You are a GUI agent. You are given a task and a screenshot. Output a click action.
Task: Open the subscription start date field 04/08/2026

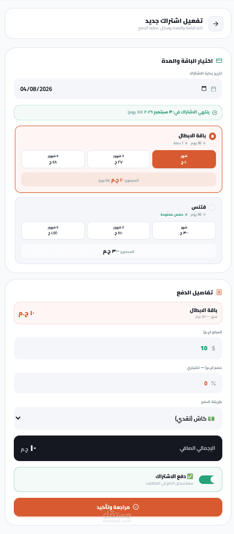(118, 89)
